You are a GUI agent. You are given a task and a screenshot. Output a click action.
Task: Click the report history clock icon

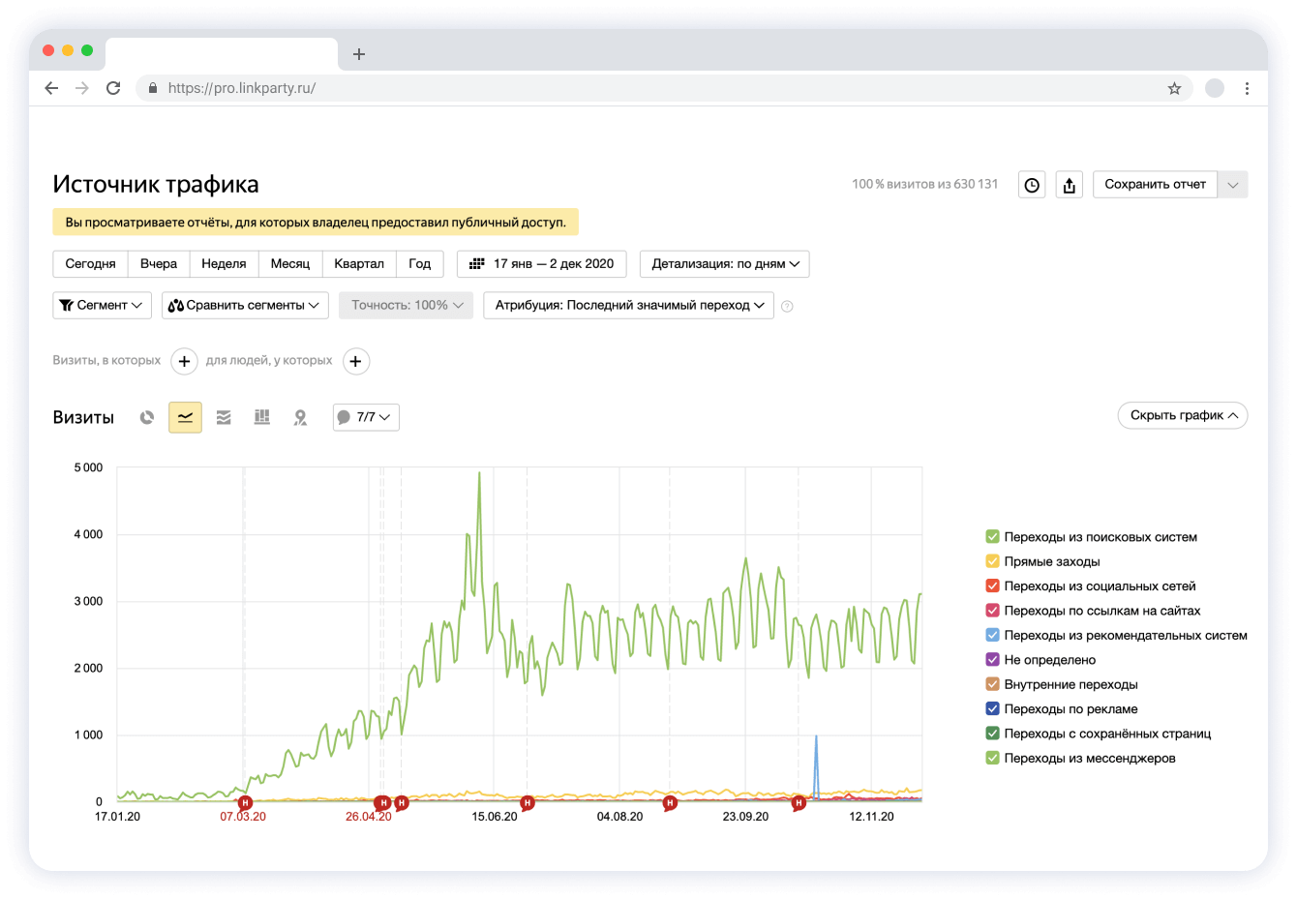pyautogui.click(x=1032, y=185)
